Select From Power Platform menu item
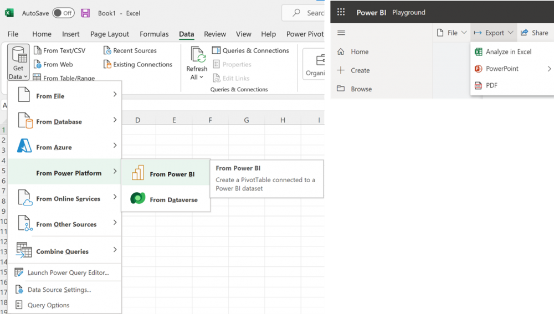The width and height of the screenshot is (554, 314). point(65,173)
